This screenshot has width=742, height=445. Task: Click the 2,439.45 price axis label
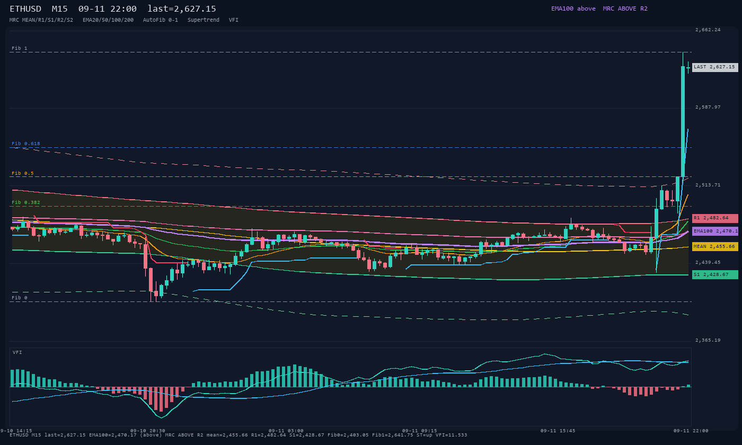click(x=708, y=262)
